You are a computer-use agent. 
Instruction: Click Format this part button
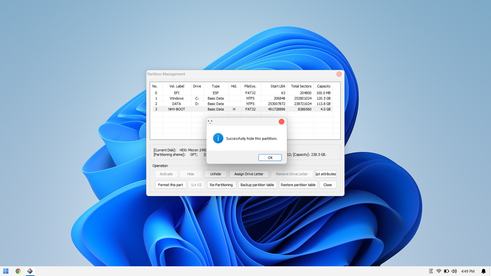pyautogui.click(x=170, y=185)
